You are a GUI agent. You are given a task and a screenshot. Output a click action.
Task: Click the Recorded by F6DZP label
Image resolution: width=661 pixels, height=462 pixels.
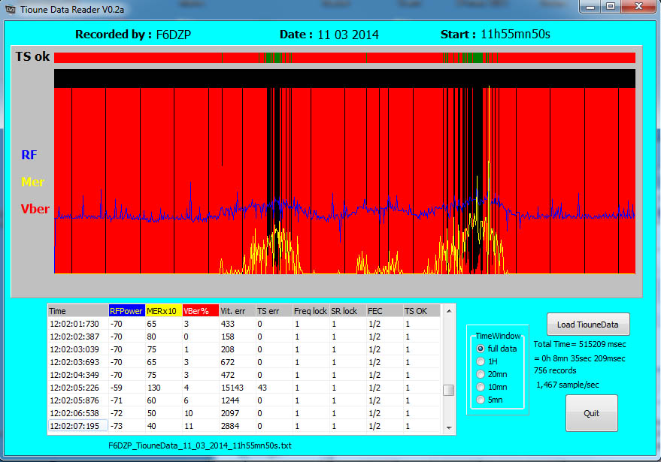pos(133,35)
